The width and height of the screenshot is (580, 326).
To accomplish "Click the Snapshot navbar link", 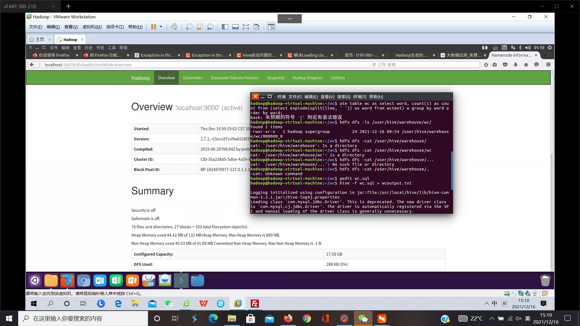I will click(275, 78).
